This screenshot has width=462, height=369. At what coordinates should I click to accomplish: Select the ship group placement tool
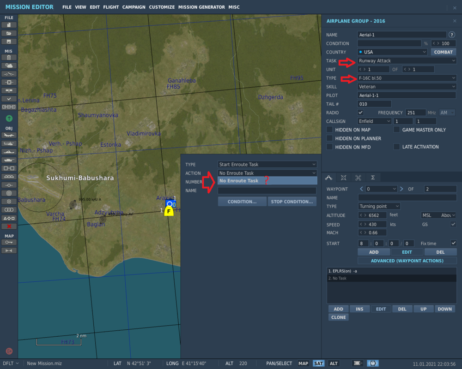(9, 152)
